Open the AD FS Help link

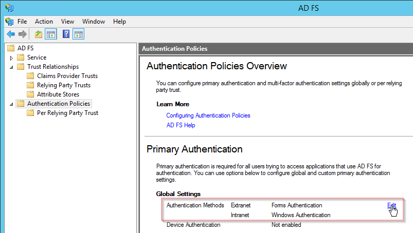[181, 125]
